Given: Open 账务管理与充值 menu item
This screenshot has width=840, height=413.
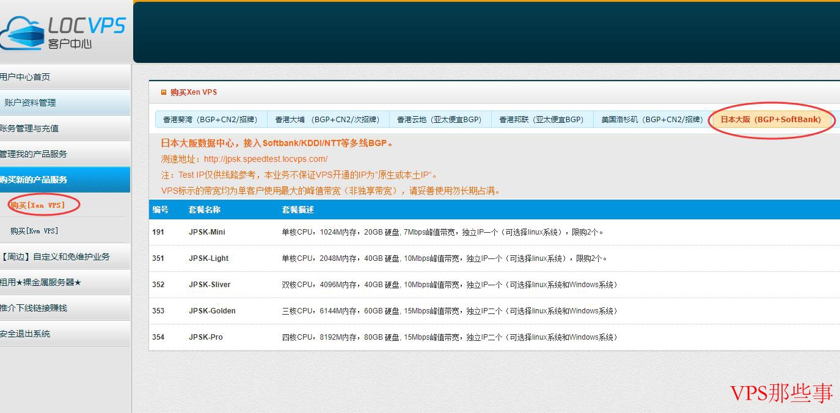Looking at the screenshot, I should [x=65, y=128].
